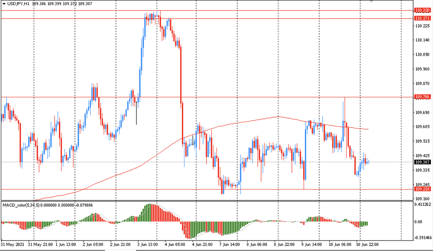The image size is (433, 251).
Task: Click the 10 Jun 22:00 time label
Action: 367,245
